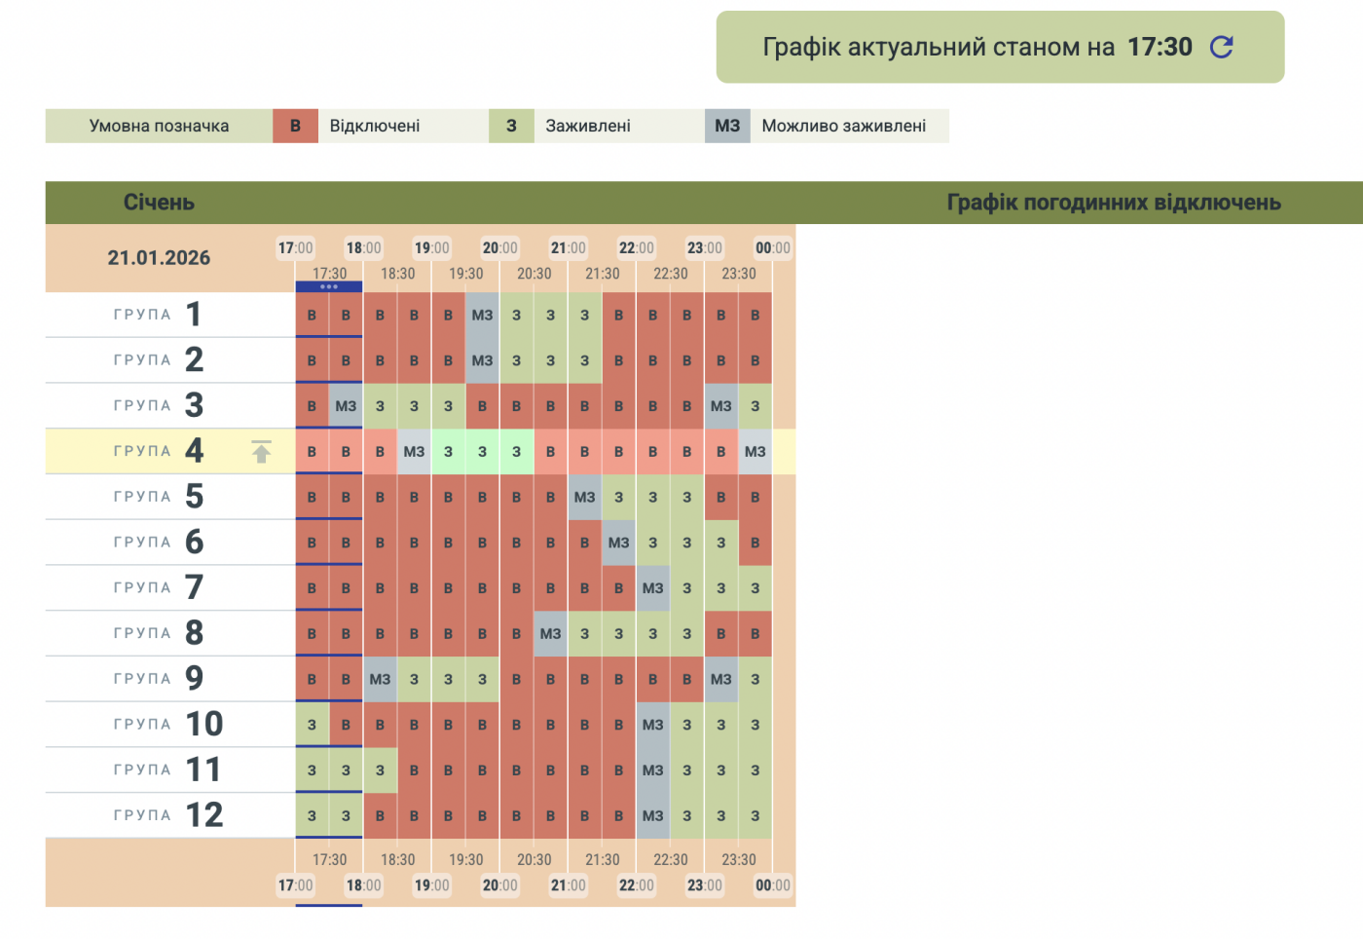Viewport: 1363px width, 939px height.
Task: Open the Січень month header
Action: [159, 203]
